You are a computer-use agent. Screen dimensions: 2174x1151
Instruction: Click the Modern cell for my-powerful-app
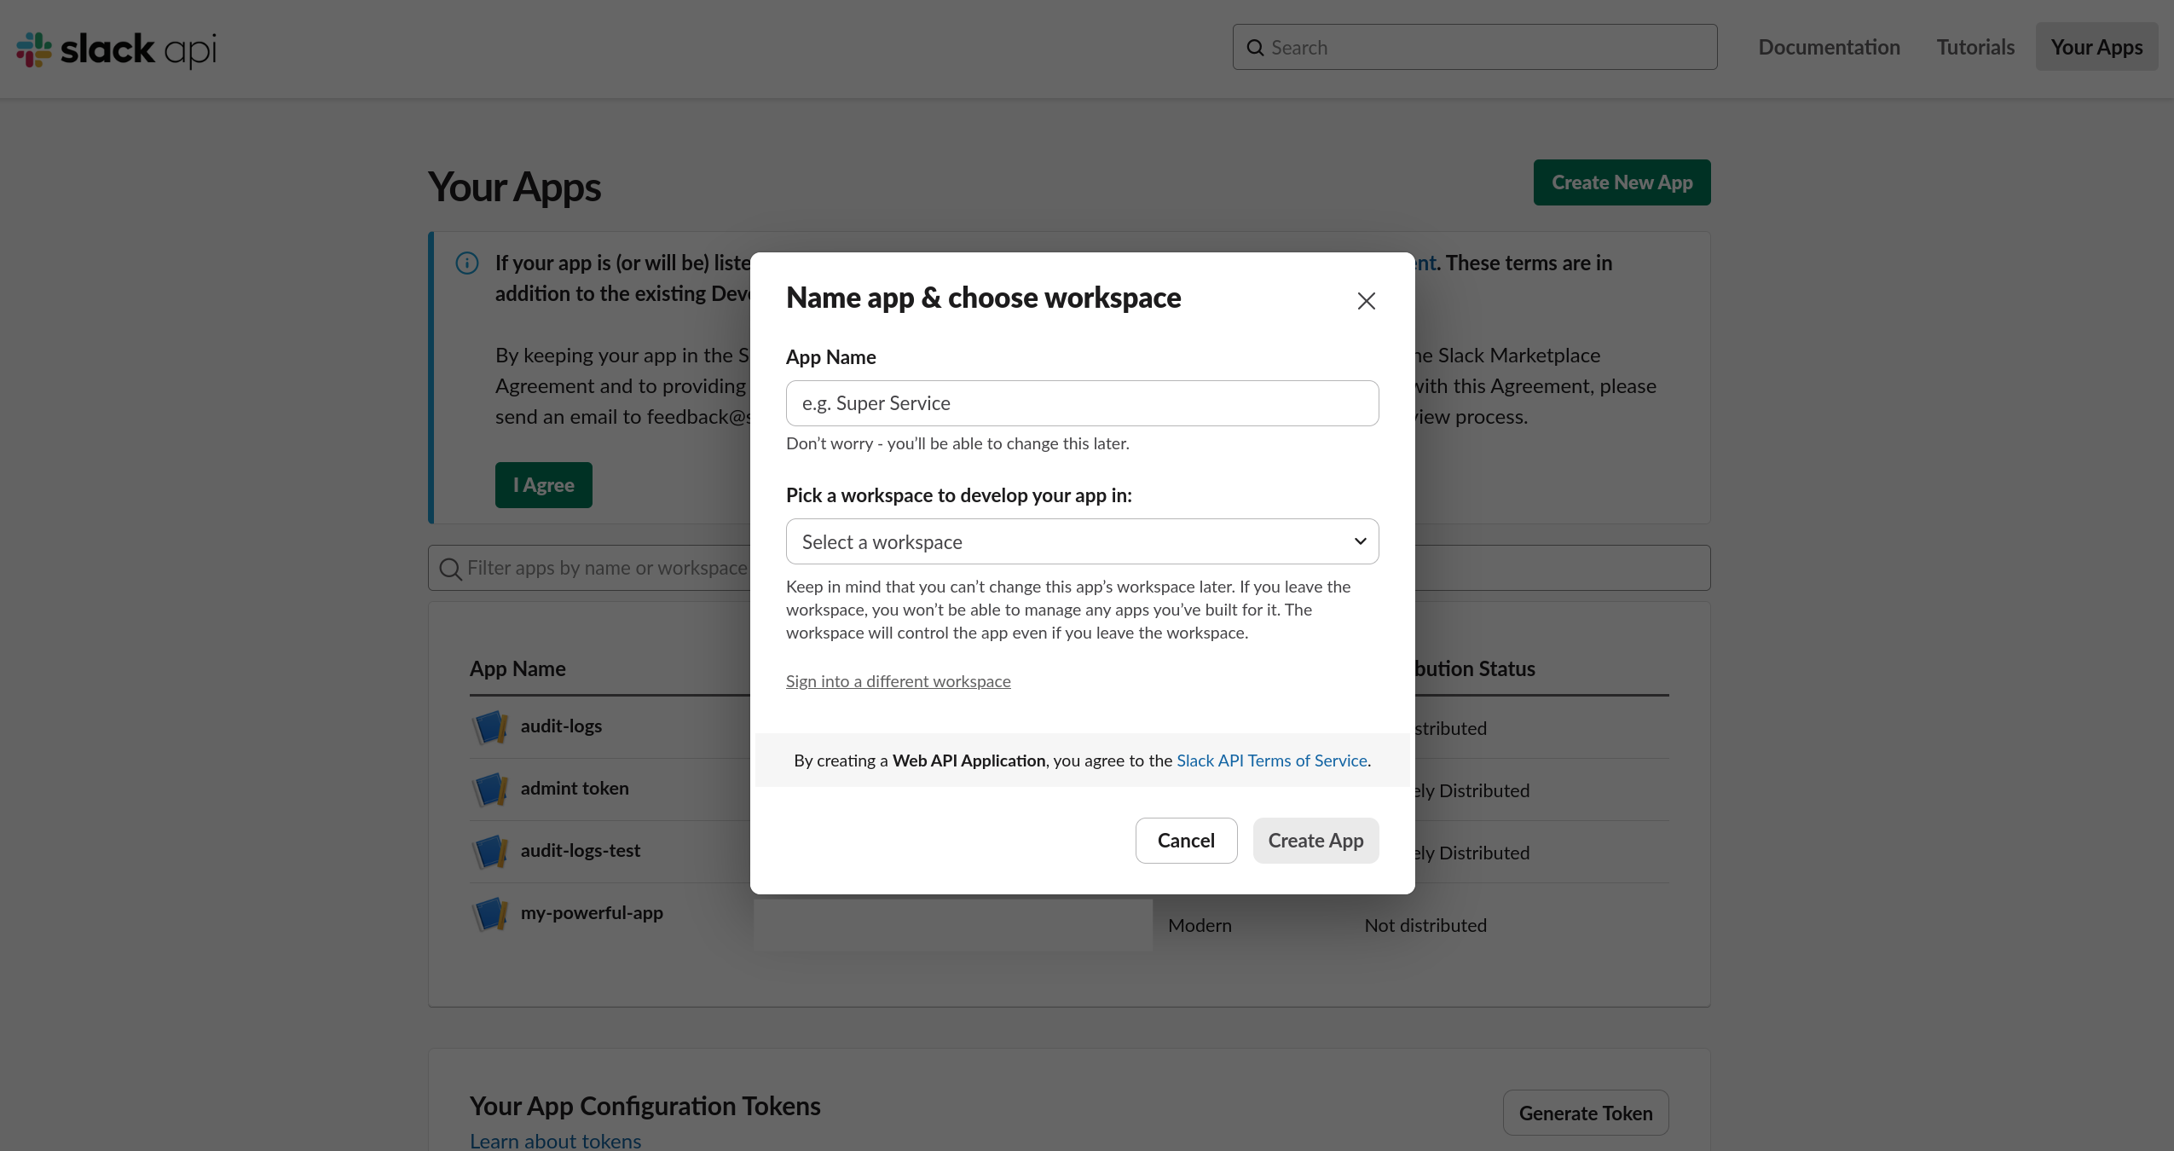coord(1200,926)
